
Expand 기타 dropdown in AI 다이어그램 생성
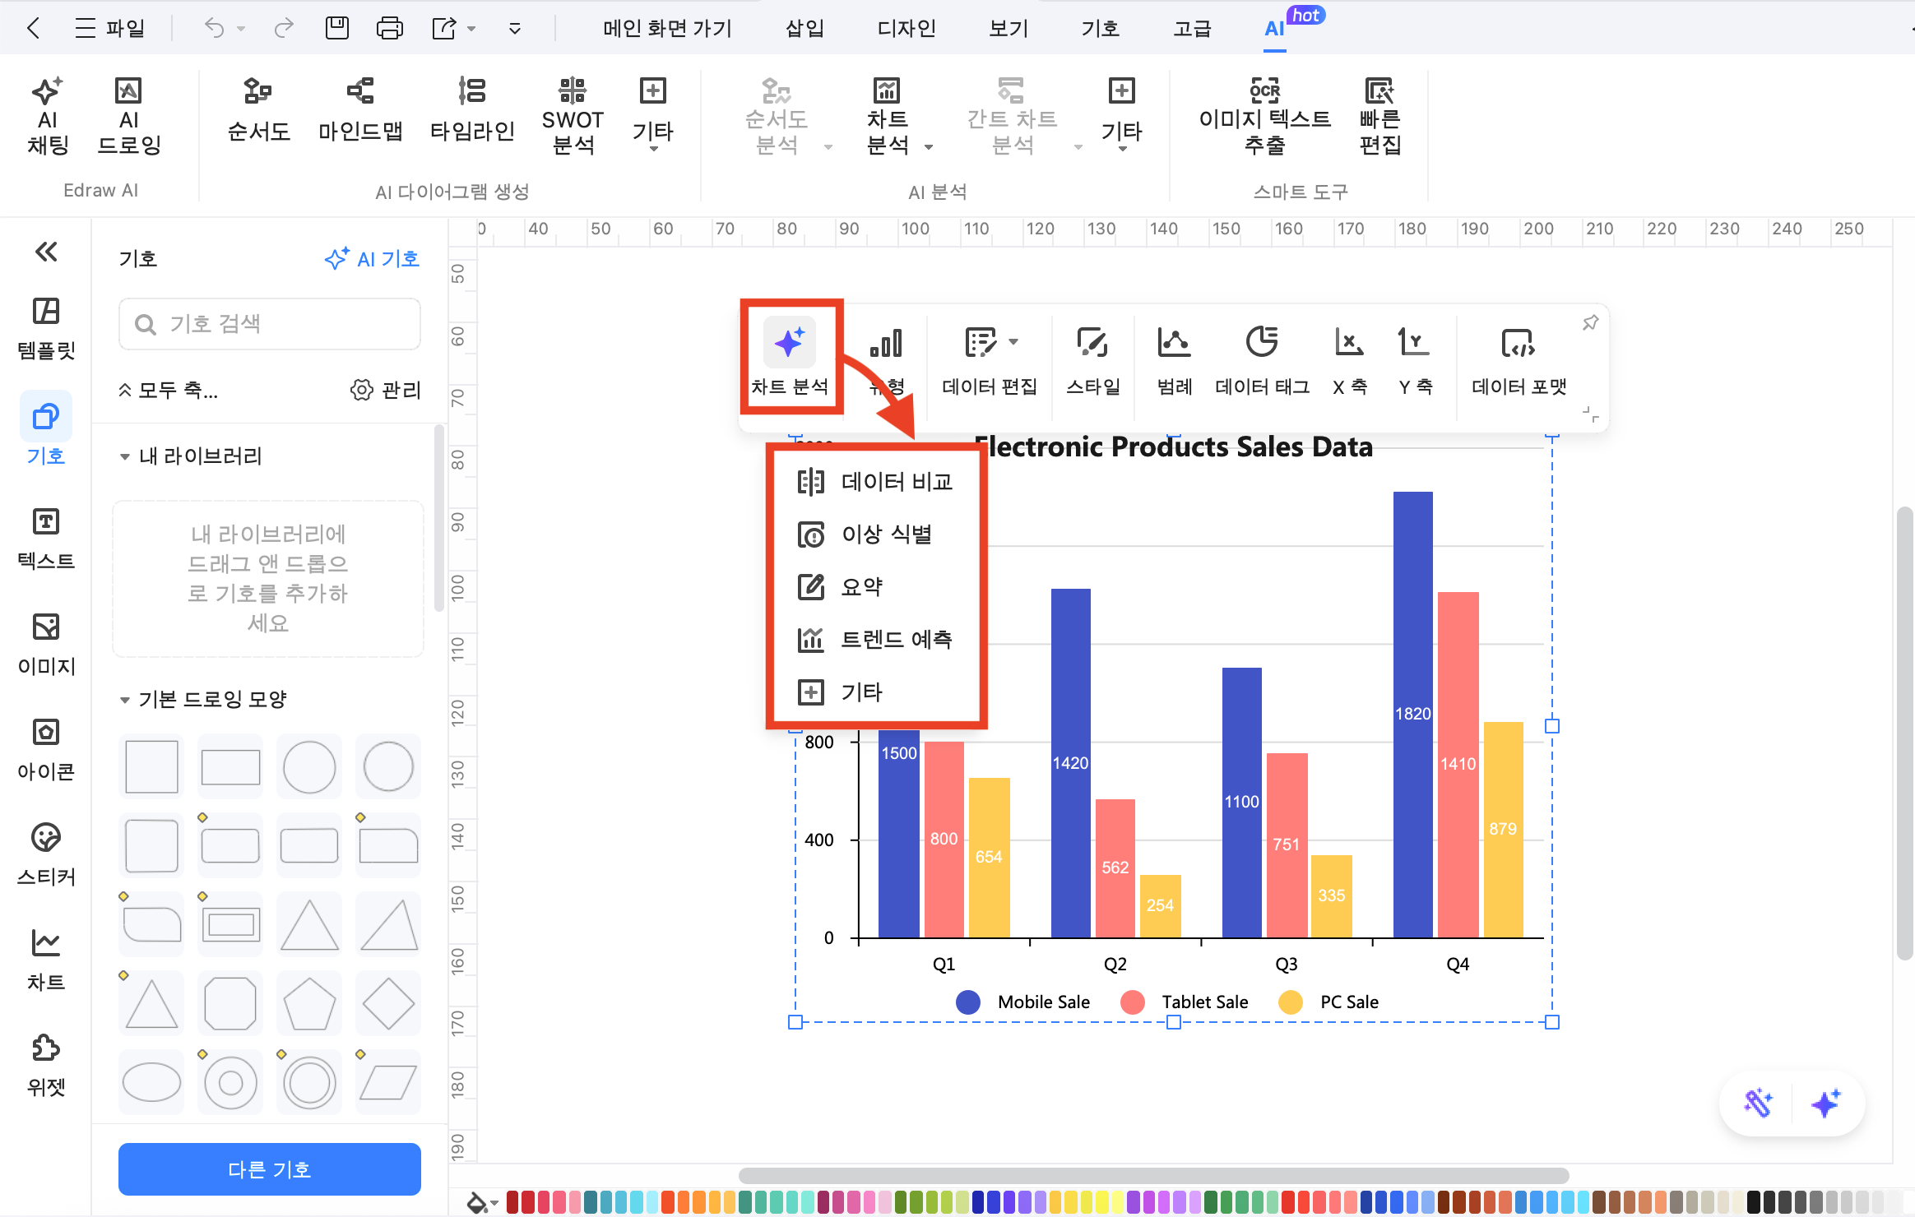[653, 148]
